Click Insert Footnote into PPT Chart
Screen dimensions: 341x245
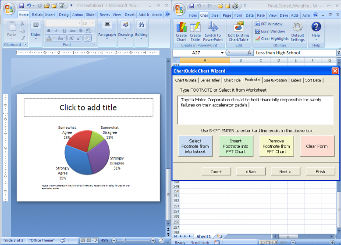[x=236, y=146]
